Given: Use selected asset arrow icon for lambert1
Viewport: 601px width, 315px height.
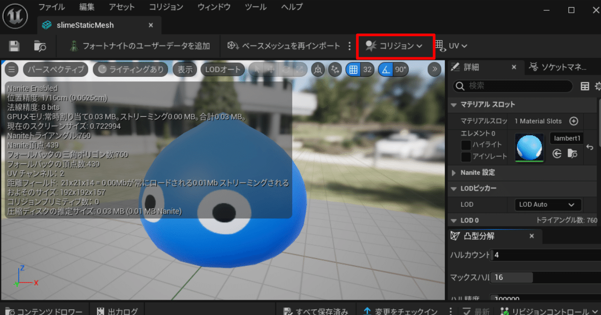Looking at the screenshot, I should 557,154.
